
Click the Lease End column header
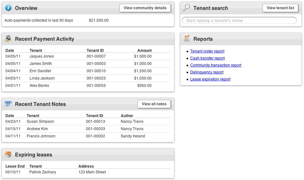15,166
